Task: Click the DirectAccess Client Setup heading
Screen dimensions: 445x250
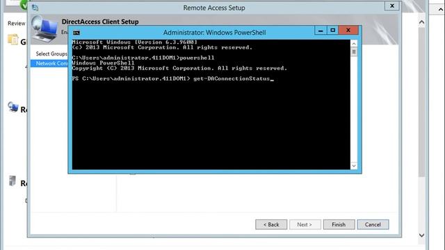Action: (x=100, y=22)
